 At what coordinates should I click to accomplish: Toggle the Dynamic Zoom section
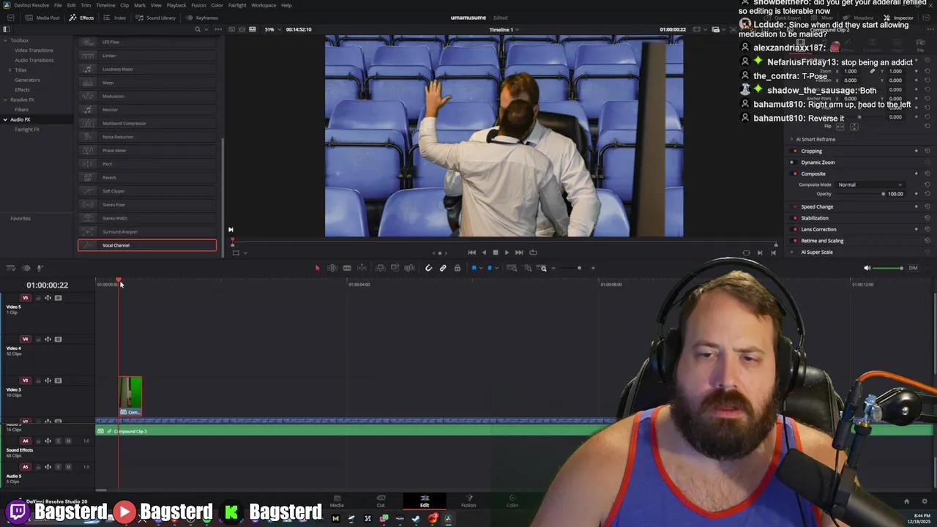[794, 162]
